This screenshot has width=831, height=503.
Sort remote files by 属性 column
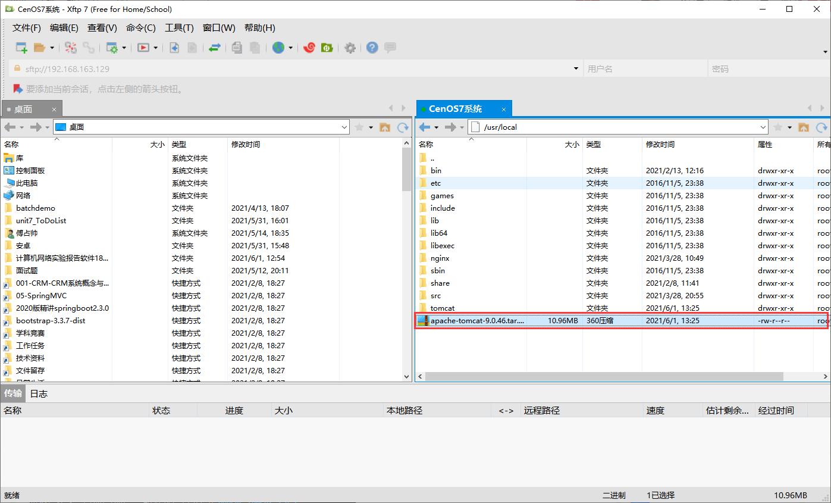783,145
